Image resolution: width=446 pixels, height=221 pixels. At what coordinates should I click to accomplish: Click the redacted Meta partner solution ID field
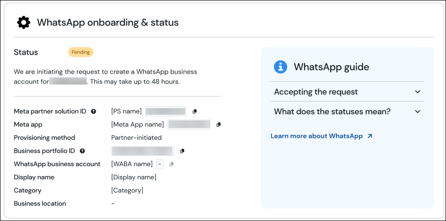[165, 111]
